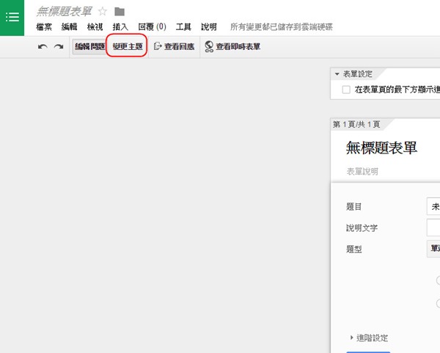This screenshot has height=353, width=440.
Task: Edit the form heading 無標題表單
Action: click(381, 148)
